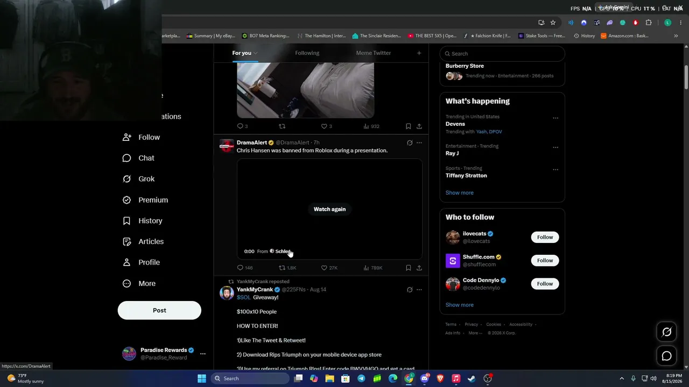Click the DramaAlert avatar

pos(227,146)
